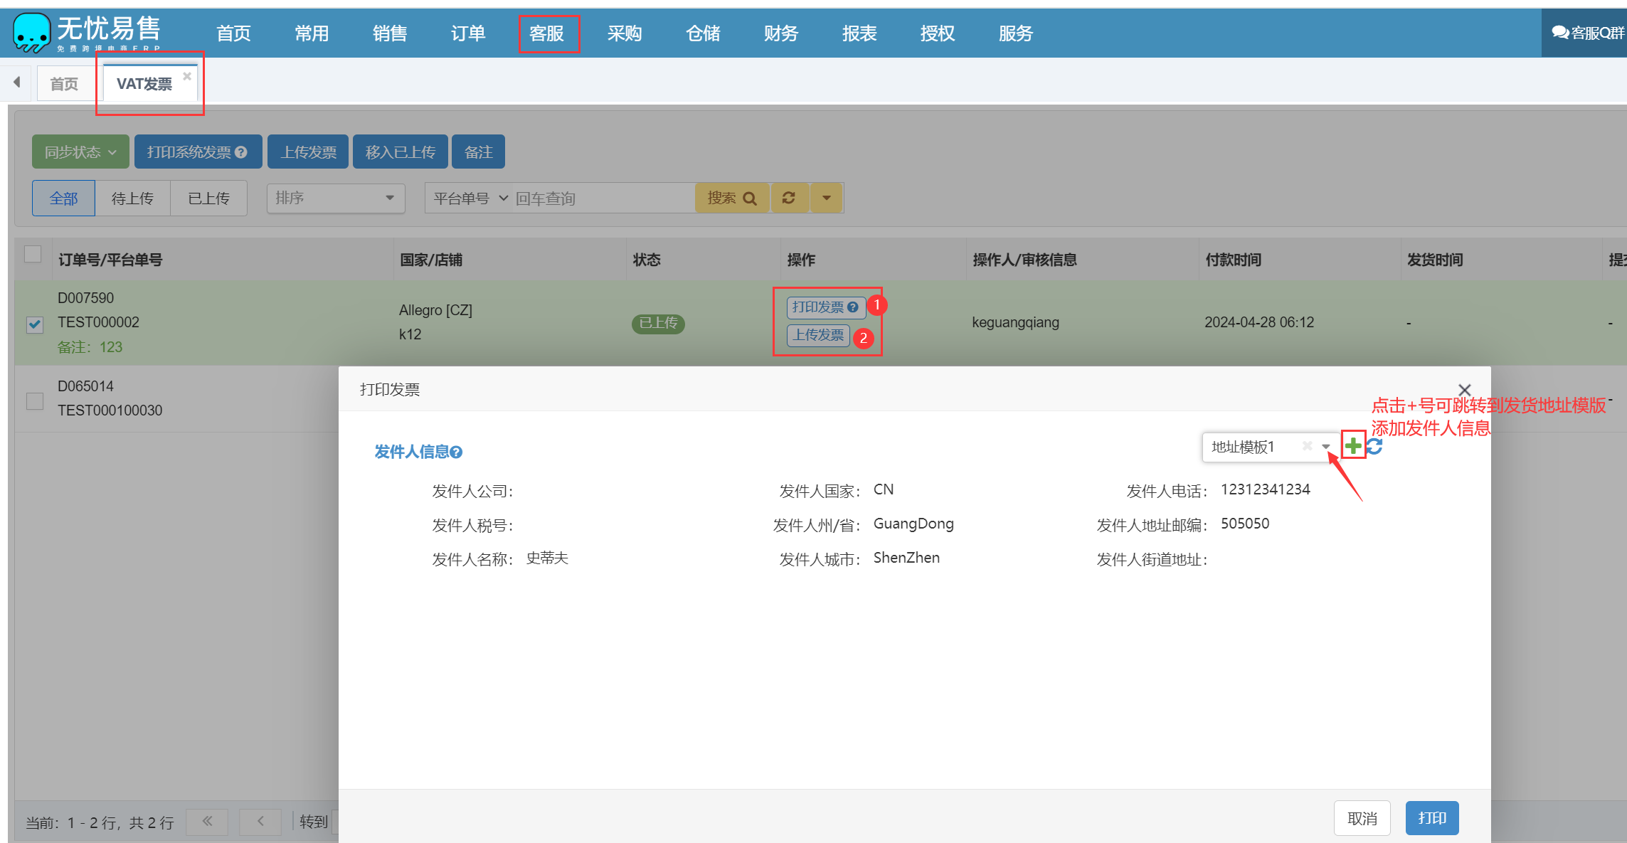This screenshot has width=1627, height=843.
Task: Click the green plus add address template icon
Action: point(1353,446)
